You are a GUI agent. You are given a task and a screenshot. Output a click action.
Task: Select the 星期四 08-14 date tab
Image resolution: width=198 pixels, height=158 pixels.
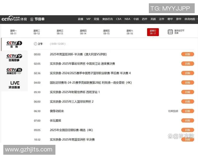(x=83, y=32)
